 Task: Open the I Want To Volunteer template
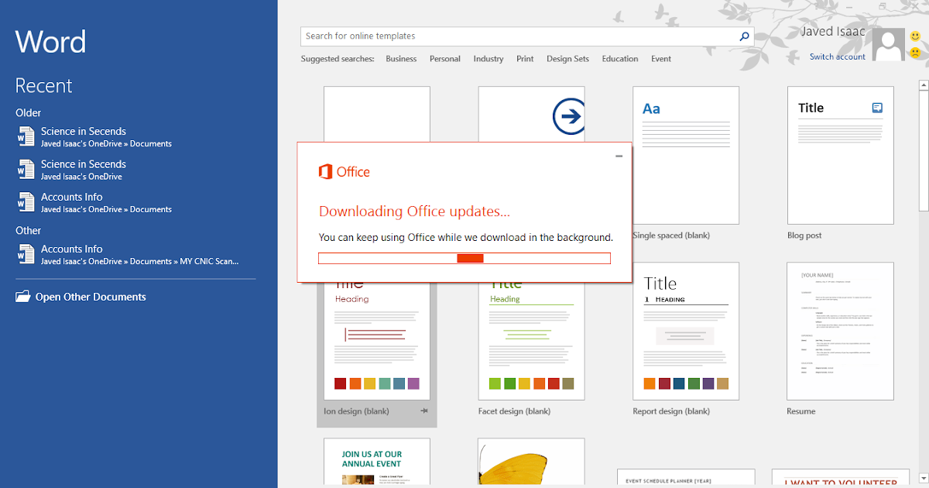(841, 478)
